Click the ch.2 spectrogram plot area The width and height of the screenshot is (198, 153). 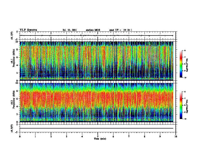96,102
